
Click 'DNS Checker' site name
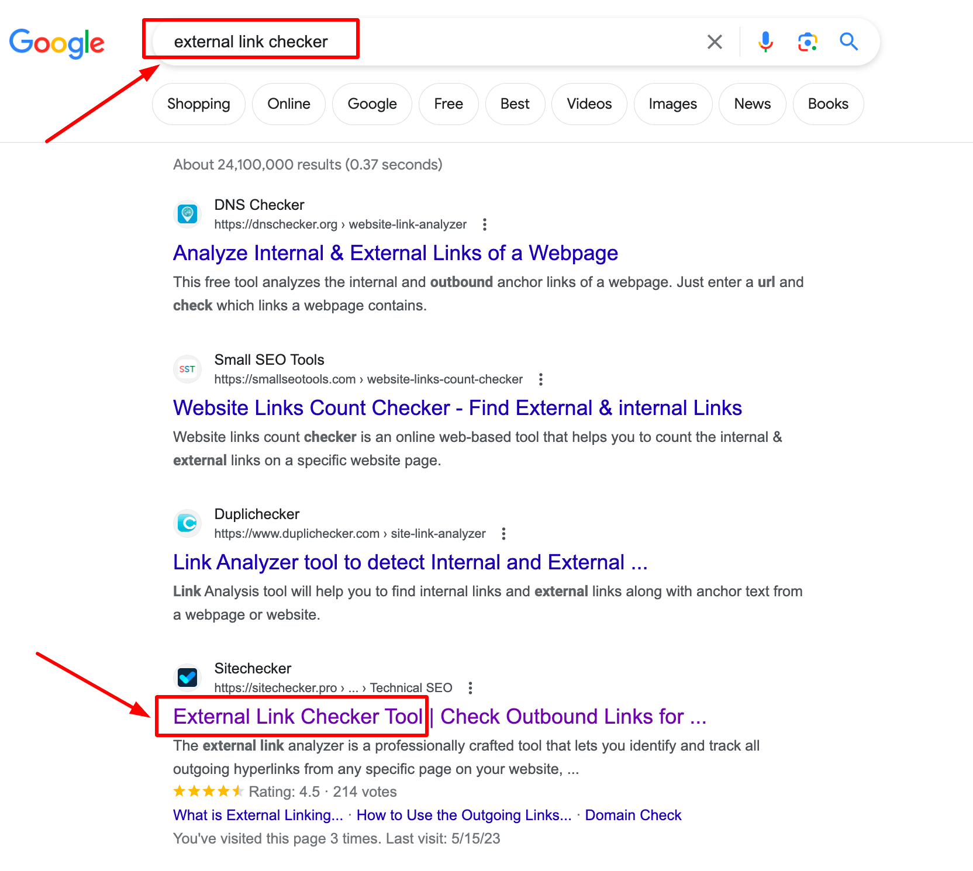pos(259,205)
